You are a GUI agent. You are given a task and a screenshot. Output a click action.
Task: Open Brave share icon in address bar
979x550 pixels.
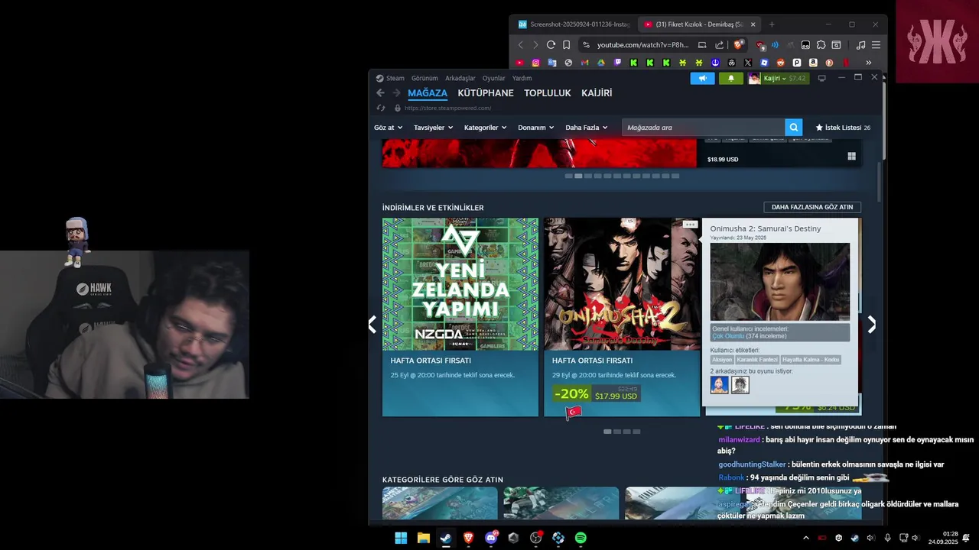point(719,45)
